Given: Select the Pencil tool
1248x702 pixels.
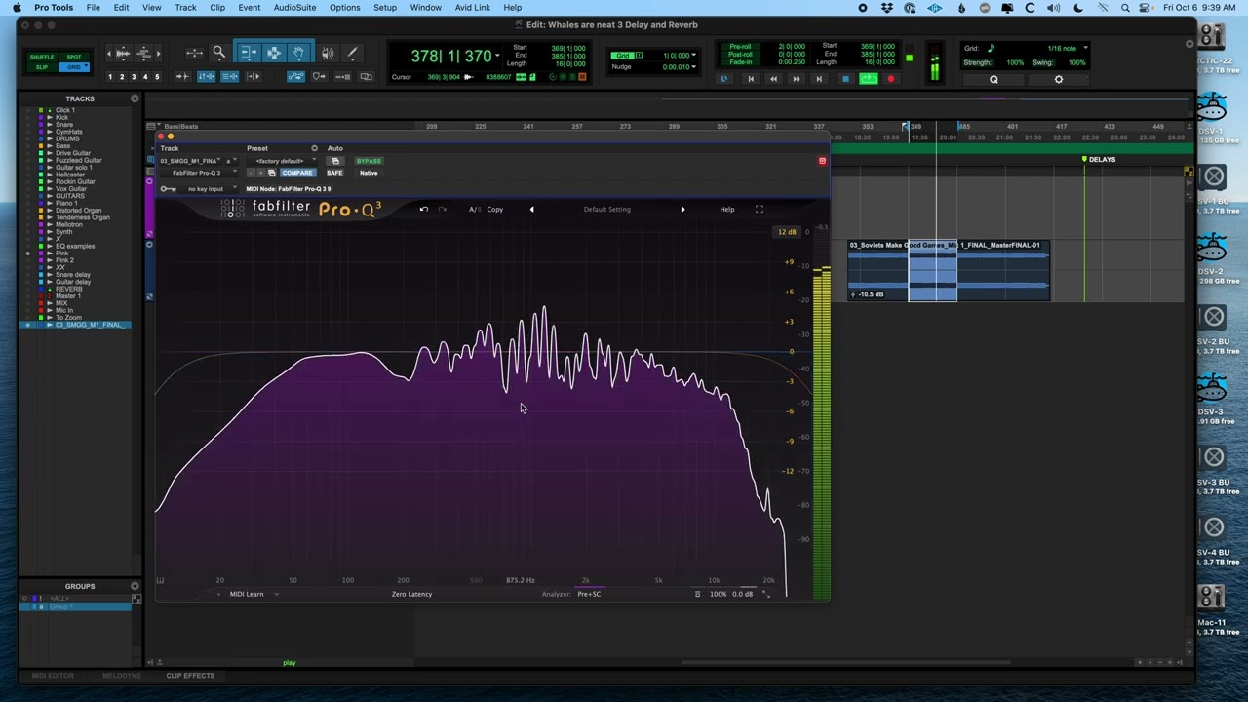Looking at the screenshot, I should tap(352, 54).
